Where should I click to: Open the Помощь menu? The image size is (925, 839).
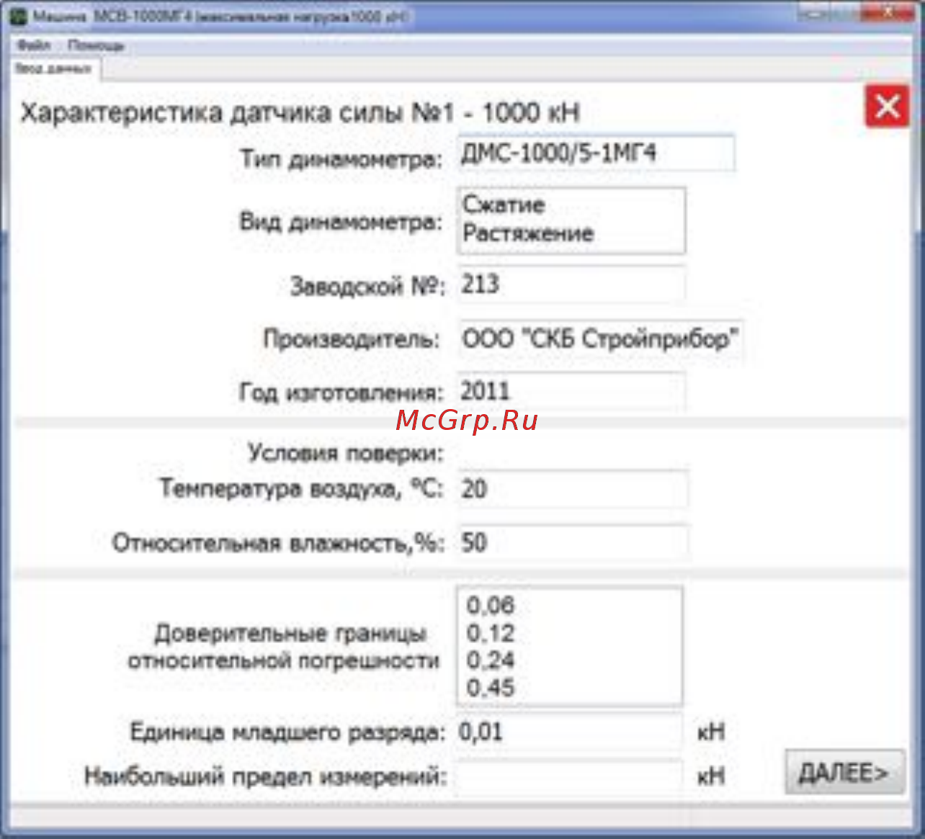tap(96, 45)
